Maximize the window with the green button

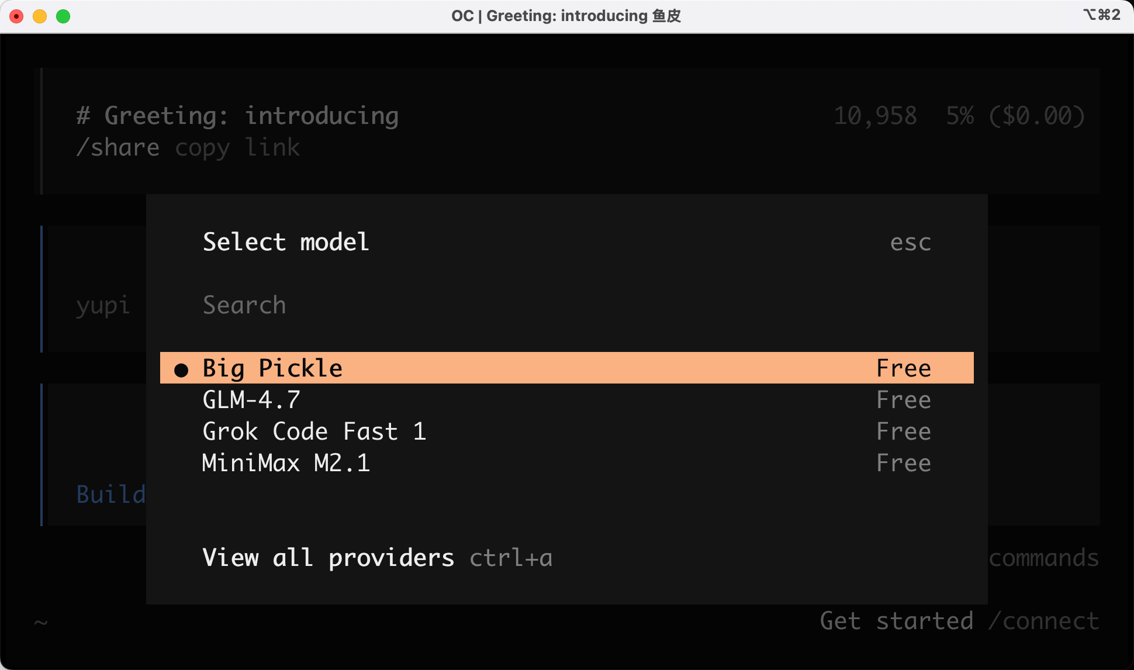point(63,16)
